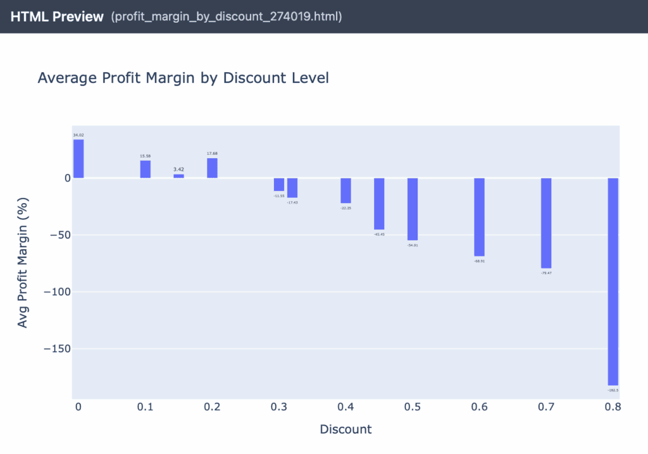Image resolution: width=648 pixels, height=454 pixels.
Task: Click the bar at discount 0.5
Action: click(413, 209)
